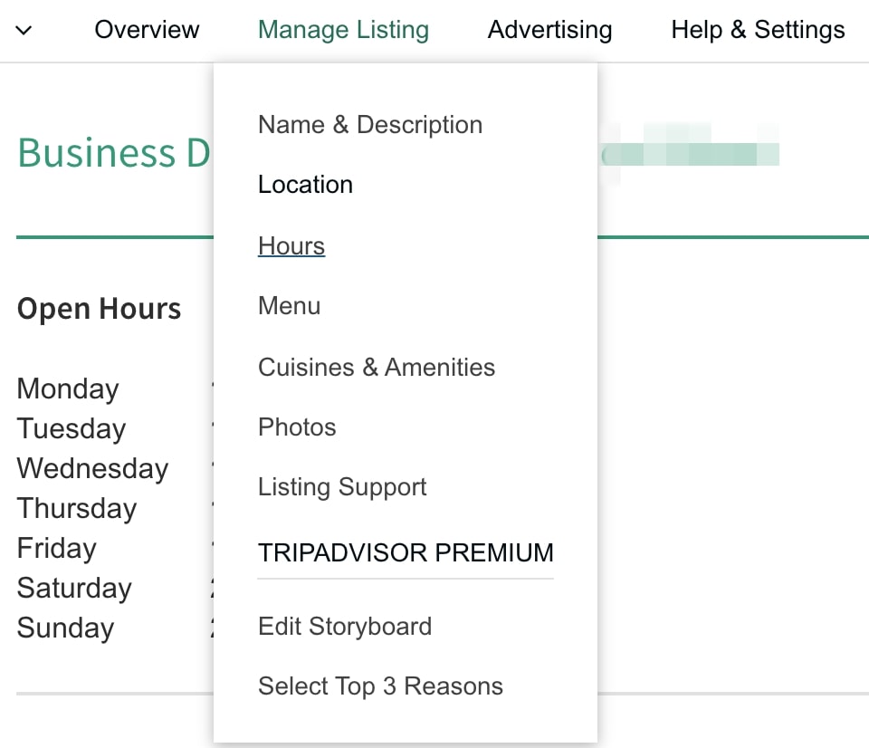This screenshot has height=748, width=869.
Task: Go to Photos in Manage Listing
Action: 297,427
